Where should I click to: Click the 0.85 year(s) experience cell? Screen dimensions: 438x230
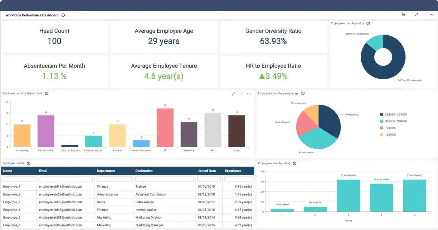238,187
